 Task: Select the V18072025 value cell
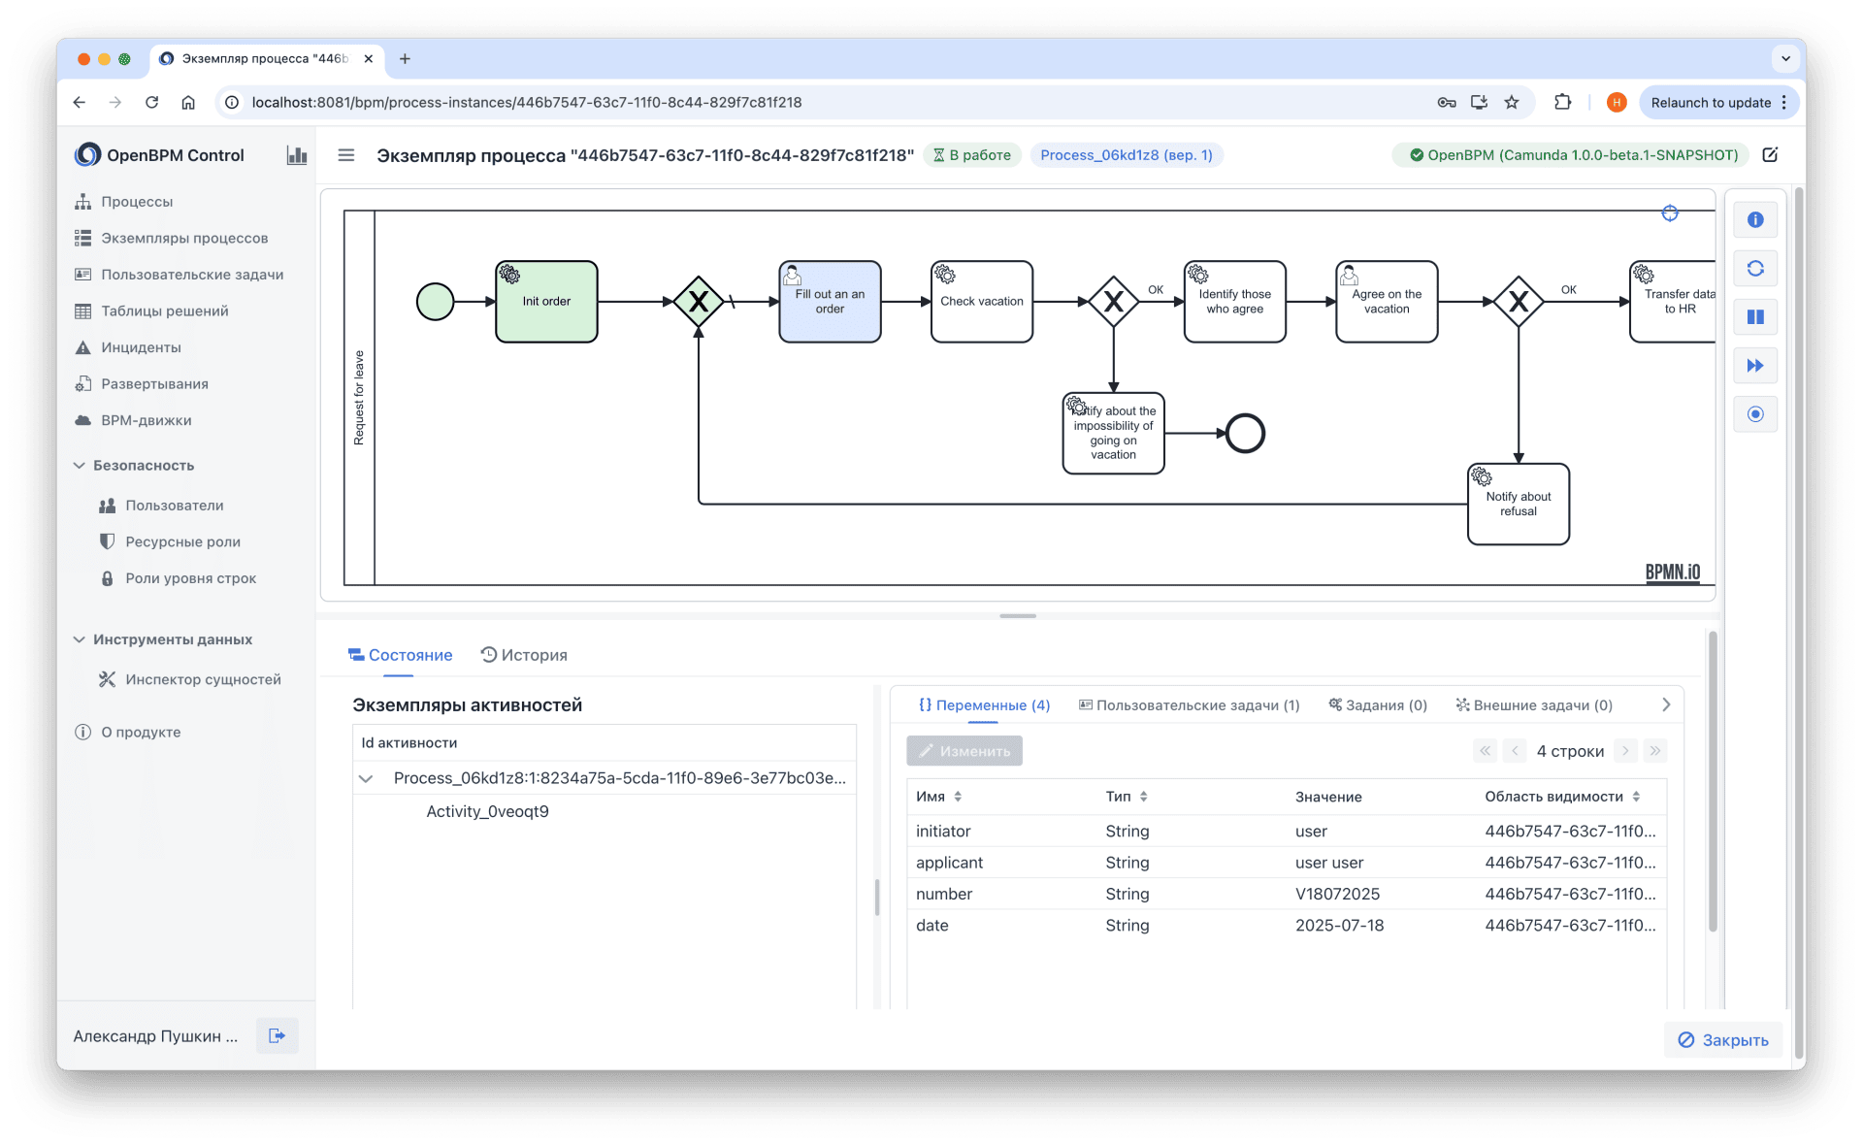[1337, 895]
